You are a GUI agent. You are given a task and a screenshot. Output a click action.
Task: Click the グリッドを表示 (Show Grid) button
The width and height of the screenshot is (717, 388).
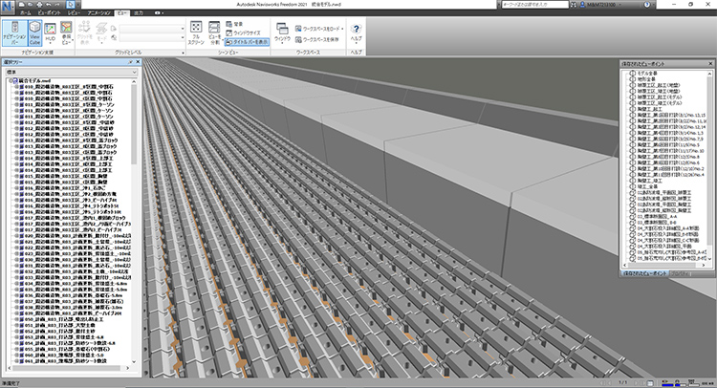click(84, 32)
